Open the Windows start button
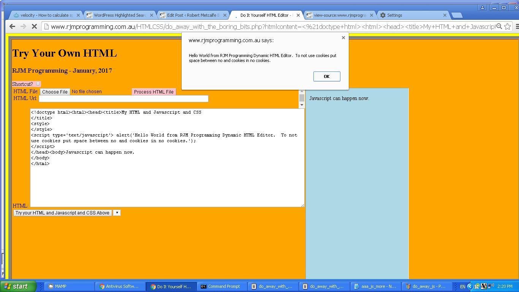The image size is (519, 292). pyautogui.click(x=18, y=286)
